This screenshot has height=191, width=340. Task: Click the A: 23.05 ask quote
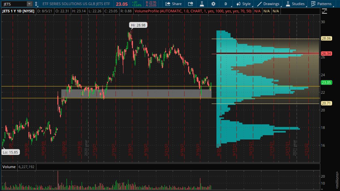(x=151, y=5)
